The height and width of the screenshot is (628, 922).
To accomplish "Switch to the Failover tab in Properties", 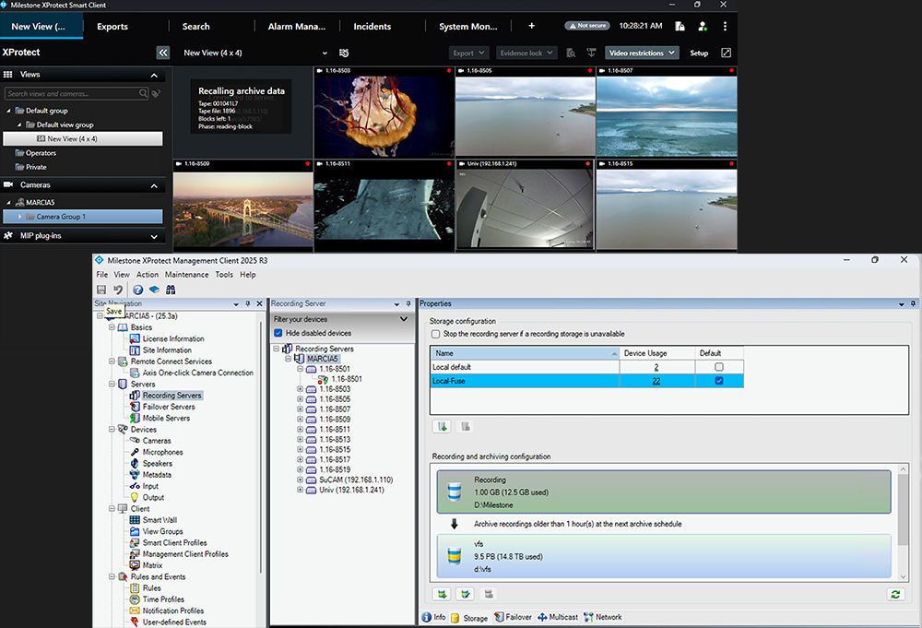I will pos(513,618).
